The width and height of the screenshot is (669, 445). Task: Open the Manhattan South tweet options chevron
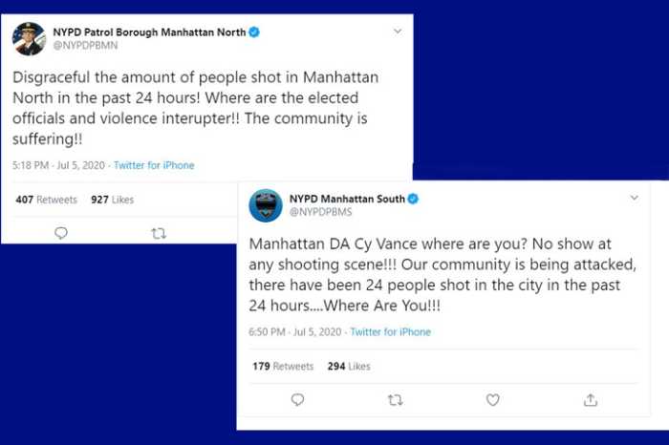click(634, 198)
